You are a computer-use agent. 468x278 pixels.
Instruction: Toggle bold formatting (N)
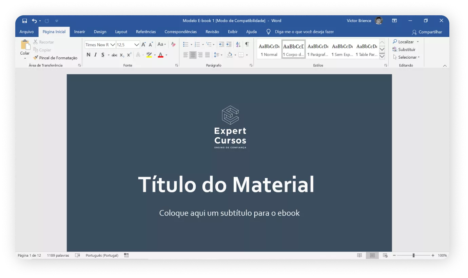point(89,55)
